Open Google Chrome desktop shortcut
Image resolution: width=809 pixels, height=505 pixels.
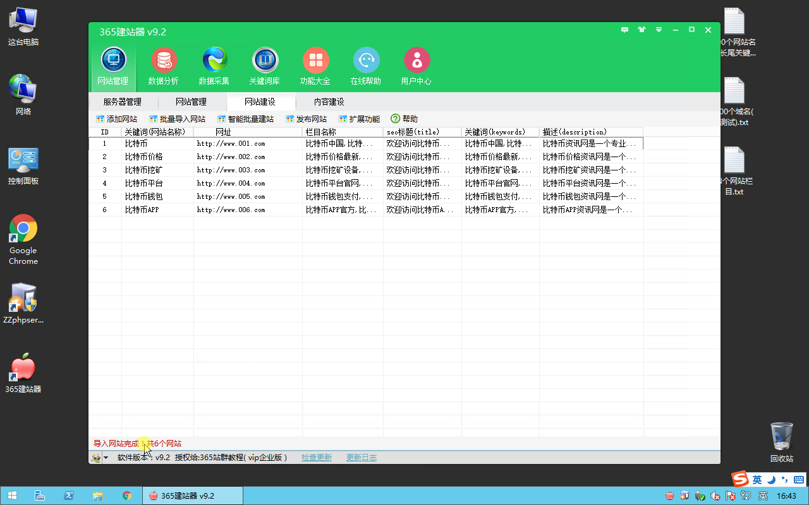pos(23,240)
